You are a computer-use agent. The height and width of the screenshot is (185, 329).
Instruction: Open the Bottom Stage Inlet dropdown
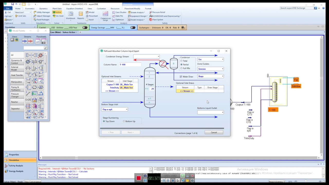coord(126,109)
